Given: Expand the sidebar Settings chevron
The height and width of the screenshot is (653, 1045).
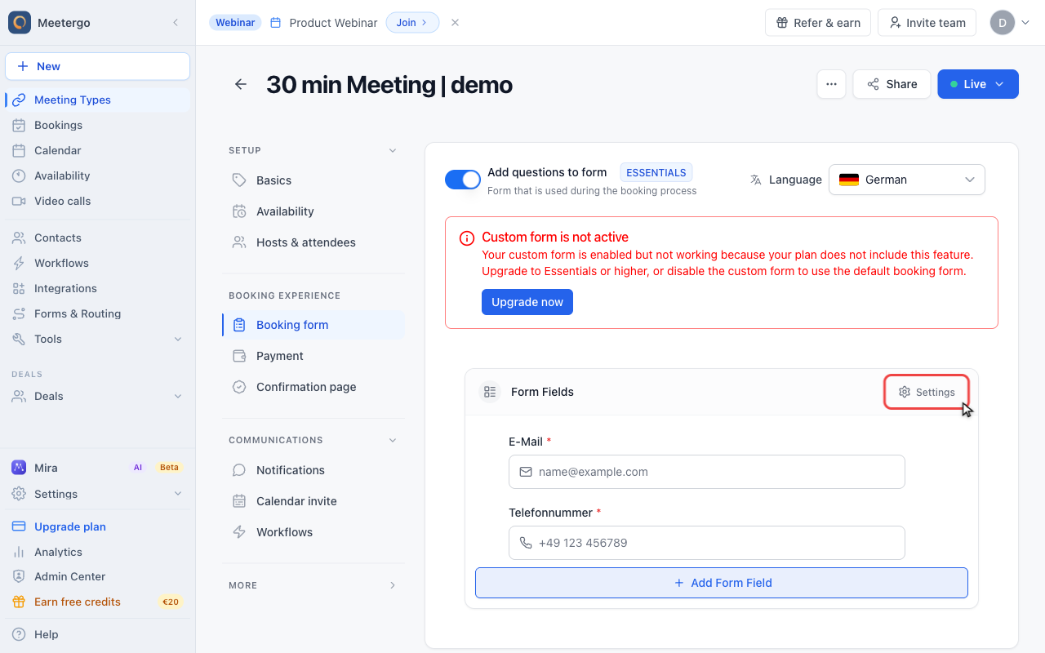Looking at the screenshot, I should point(178,494).
